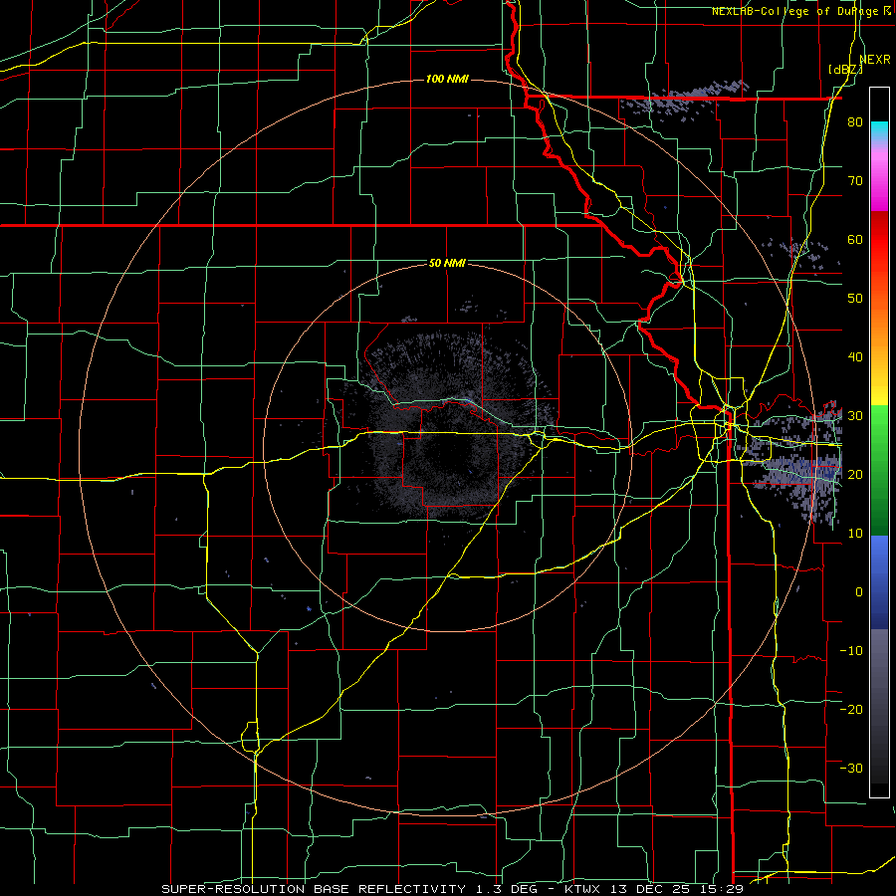
Task: Click the -10 value on the dBZ scale
Action: pyautogui.click(x=851, y=651)
